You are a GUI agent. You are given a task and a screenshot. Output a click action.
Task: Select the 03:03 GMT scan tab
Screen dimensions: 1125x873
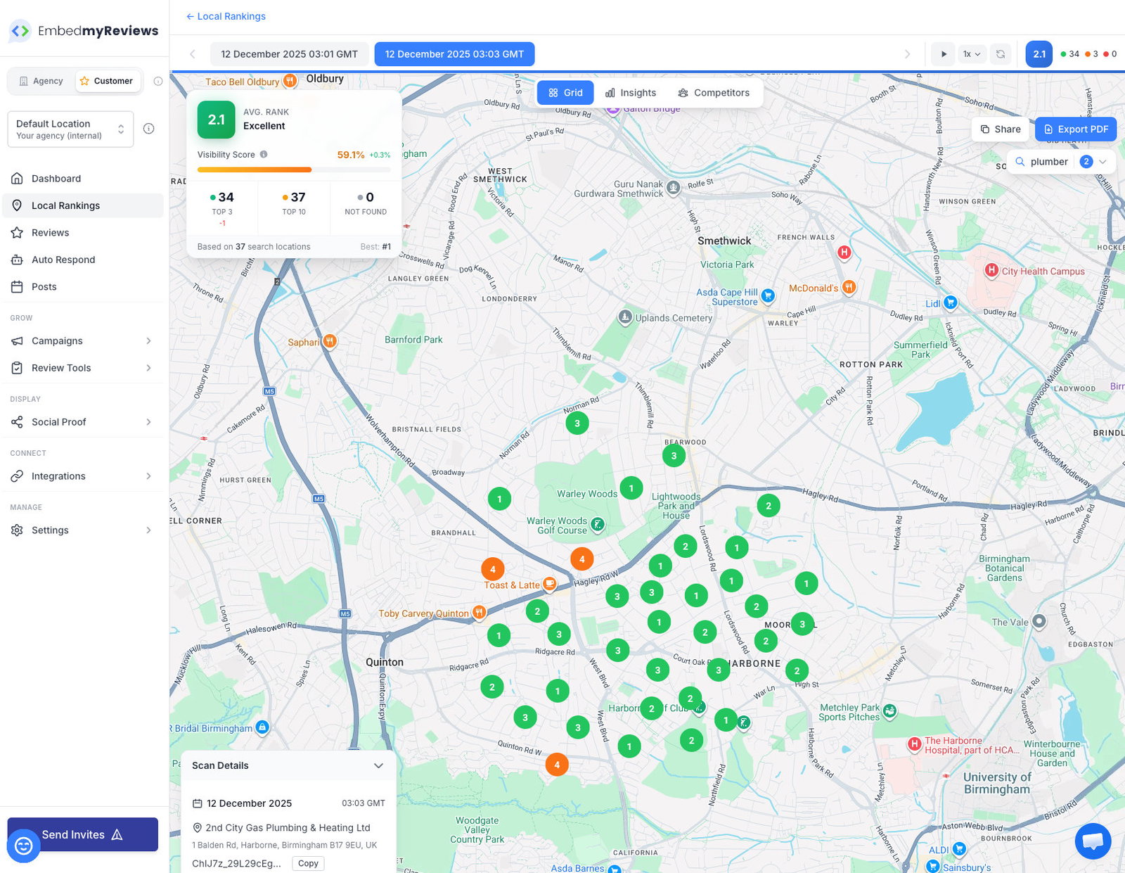454,54
